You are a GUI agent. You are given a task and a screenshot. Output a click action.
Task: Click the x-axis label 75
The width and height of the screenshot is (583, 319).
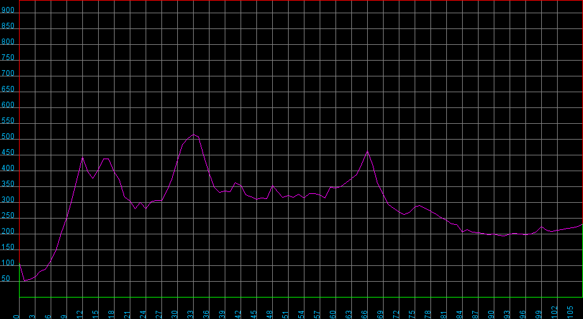412,315
